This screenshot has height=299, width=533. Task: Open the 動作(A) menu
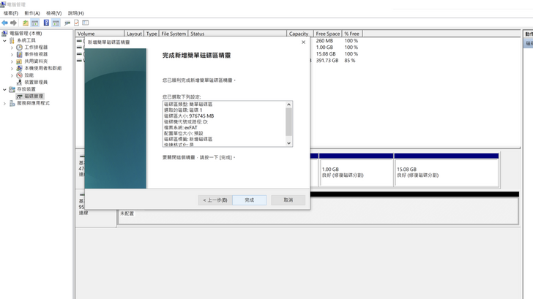(32, 13)
